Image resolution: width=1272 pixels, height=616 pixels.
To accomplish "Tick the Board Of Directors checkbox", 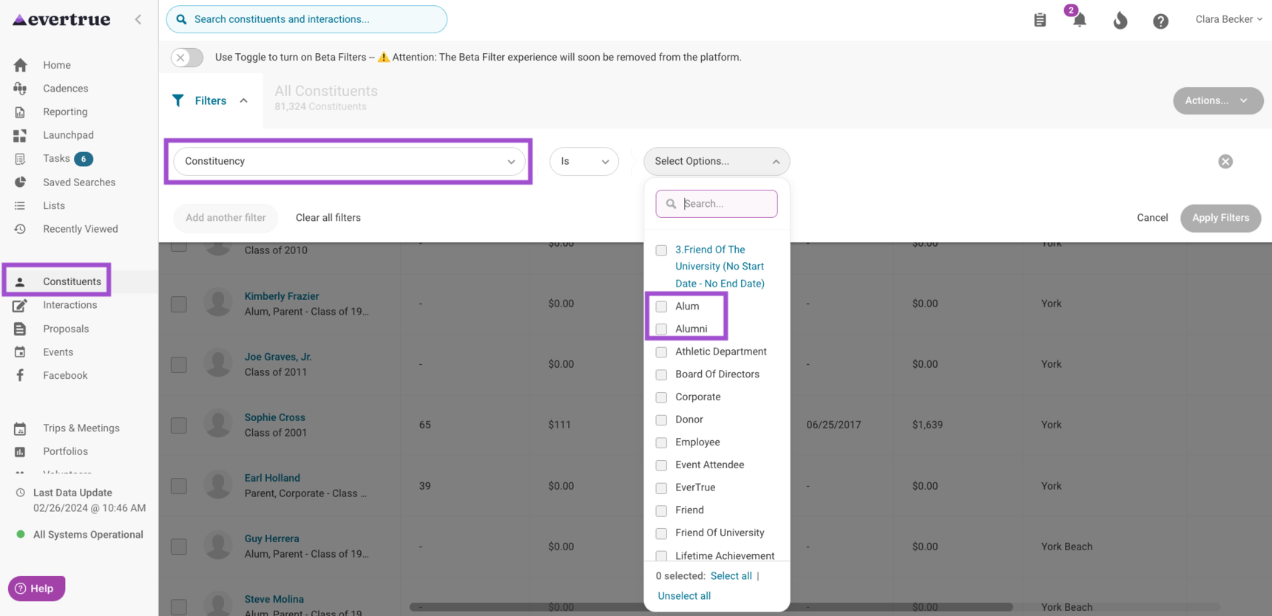I will (x=661, y=374).
